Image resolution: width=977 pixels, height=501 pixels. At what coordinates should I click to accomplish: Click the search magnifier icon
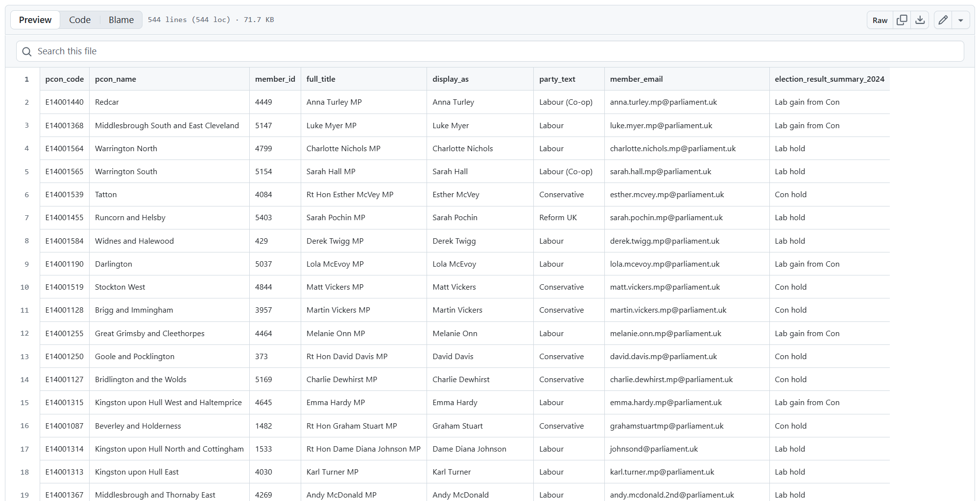click(27, 51)
